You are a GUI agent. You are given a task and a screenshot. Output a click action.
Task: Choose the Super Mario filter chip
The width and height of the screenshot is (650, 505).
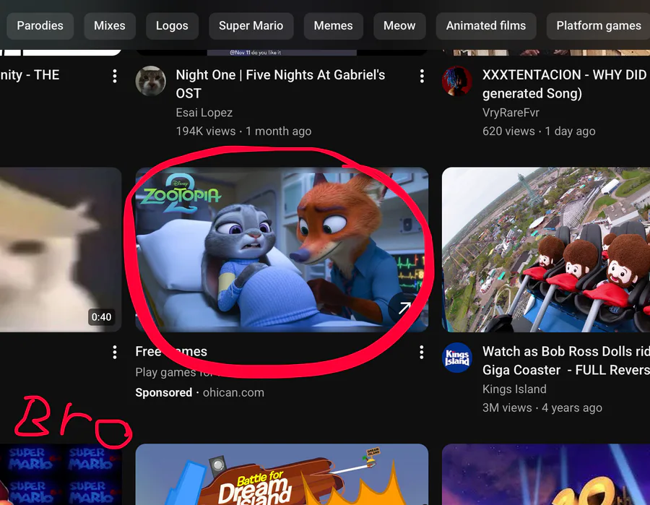click(251, 26)
